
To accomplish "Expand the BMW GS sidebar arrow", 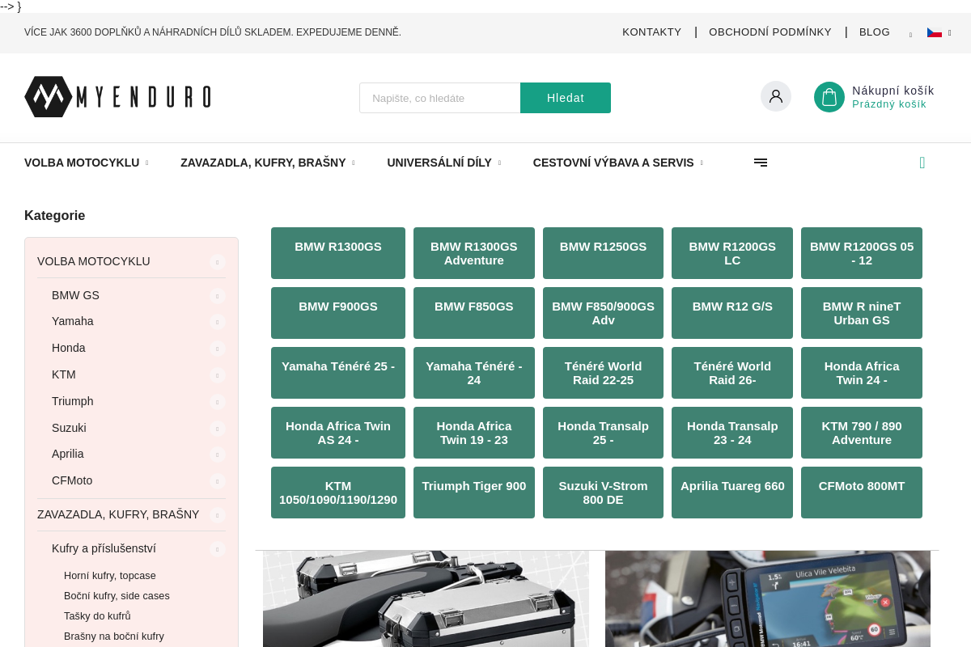I will click(x=217, y=295).
